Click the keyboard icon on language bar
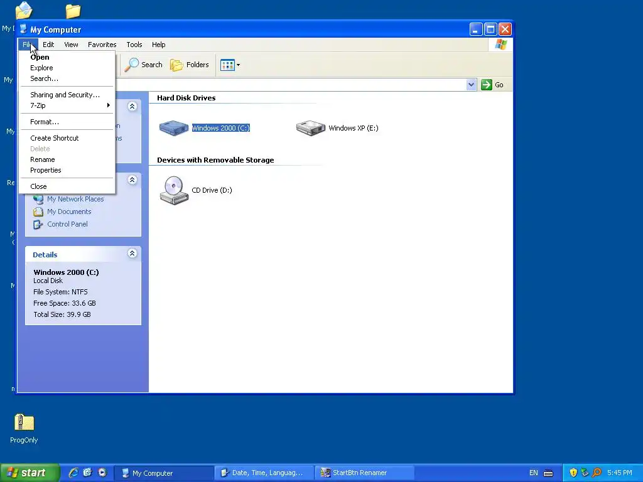643x482 pixels. pos(548,473)
